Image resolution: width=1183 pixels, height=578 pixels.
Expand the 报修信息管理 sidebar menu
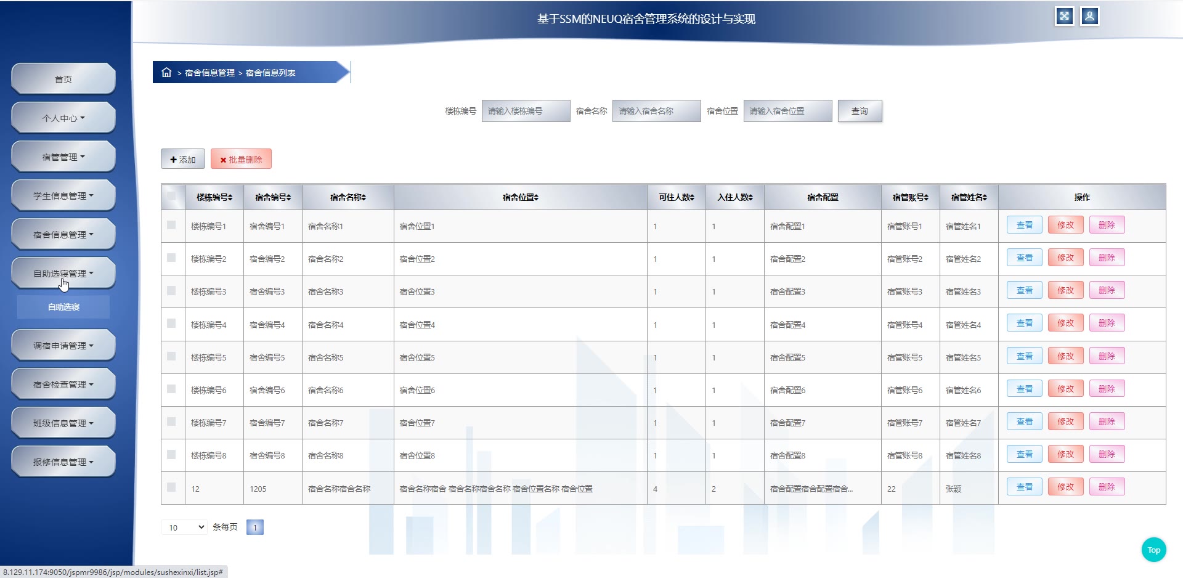coord(63,462)
